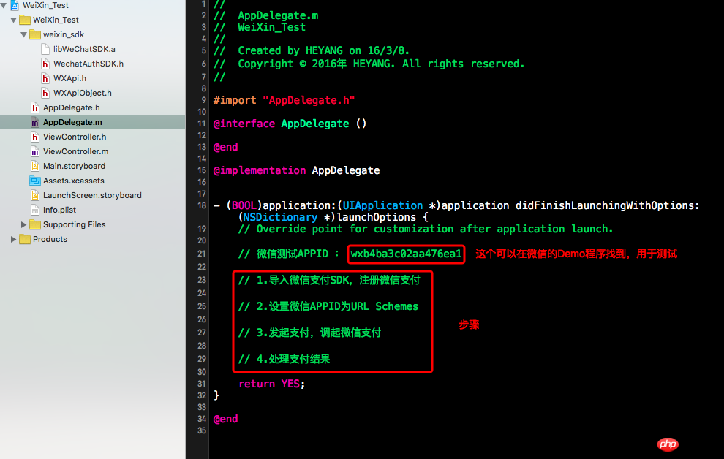Click the Products folder icon

coord(25,240)
